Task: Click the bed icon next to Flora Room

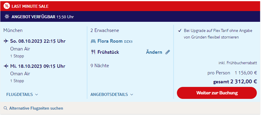Action: [93, 41]
